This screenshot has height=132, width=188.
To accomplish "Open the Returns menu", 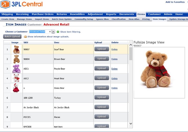I will (x=62, y=14).
